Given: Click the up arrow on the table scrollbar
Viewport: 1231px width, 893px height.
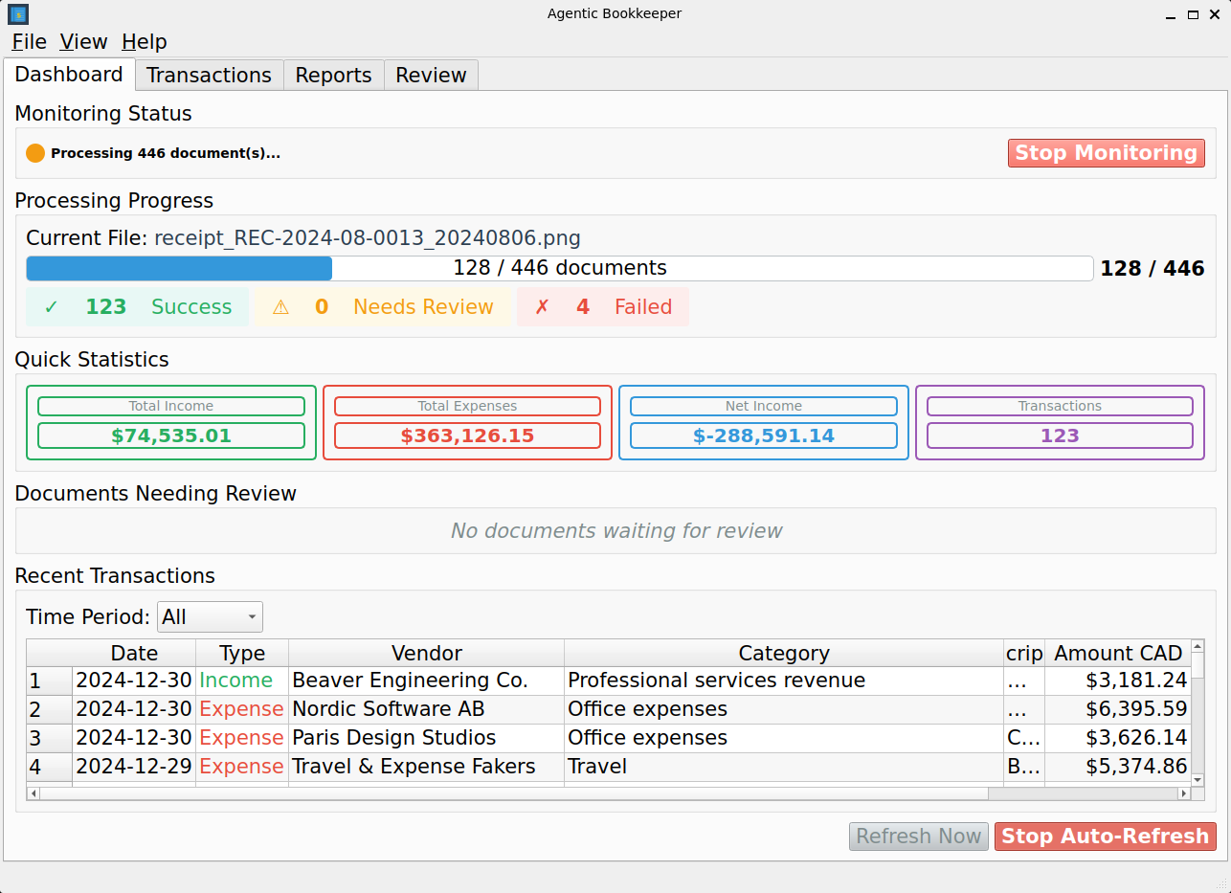Looking at the screenshot, I should point(1197,646).
